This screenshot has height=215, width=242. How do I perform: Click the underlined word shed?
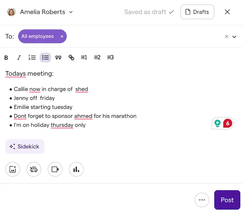tap(82, 89)
